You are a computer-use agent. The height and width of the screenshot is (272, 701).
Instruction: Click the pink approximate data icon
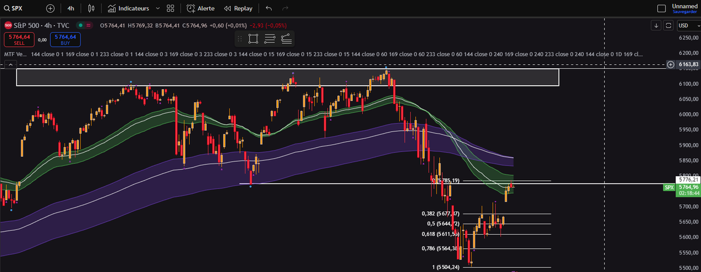pyautogui.click(x=89, y=25)
